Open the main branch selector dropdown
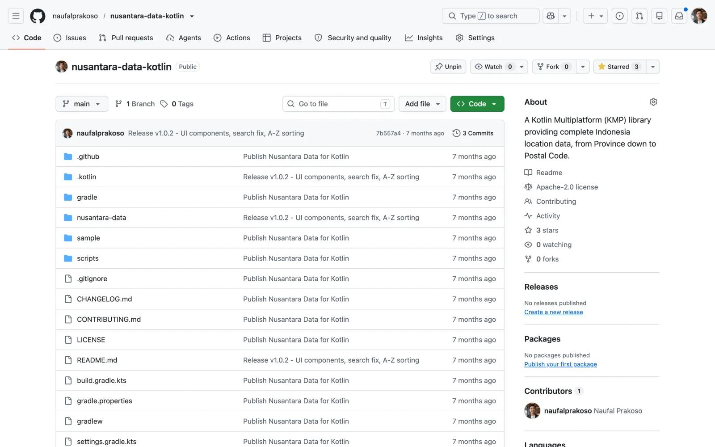715x447 pixels. pos(82,104)
